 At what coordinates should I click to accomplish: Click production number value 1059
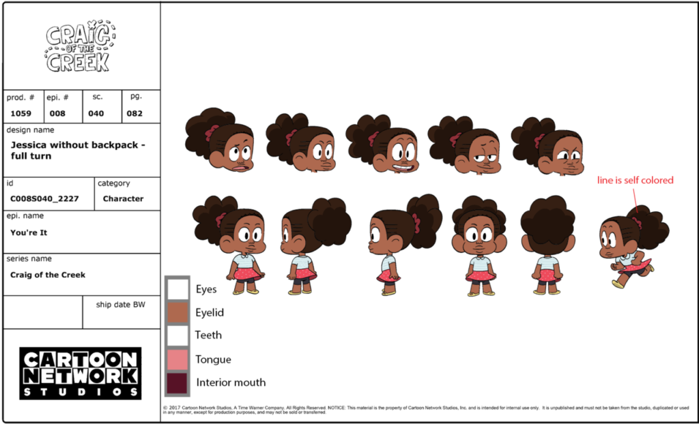point(21,113)
